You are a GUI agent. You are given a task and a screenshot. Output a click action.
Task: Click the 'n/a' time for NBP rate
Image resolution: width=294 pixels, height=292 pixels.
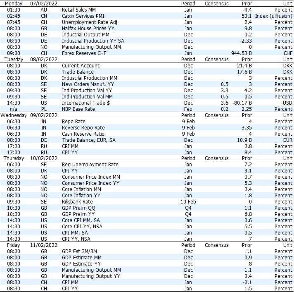pos(14,109)
